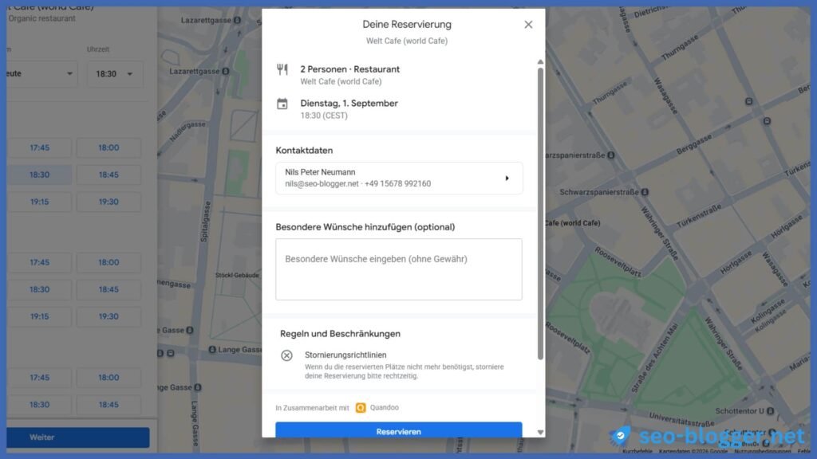817x459 pixels.
Task: Click the dialog scrollbar down arrow
Action: pos(540,433)
